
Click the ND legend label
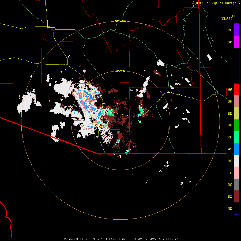click(230, 209)
